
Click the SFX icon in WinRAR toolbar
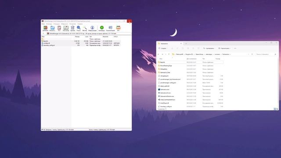tap(118, 28)
